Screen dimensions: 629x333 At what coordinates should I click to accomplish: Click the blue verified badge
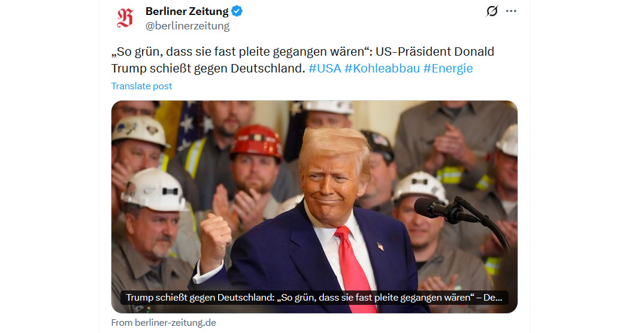[x=237, y=11]
